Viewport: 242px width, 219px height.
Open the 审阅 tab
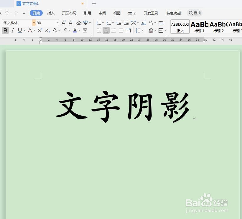tap(102, 13)
